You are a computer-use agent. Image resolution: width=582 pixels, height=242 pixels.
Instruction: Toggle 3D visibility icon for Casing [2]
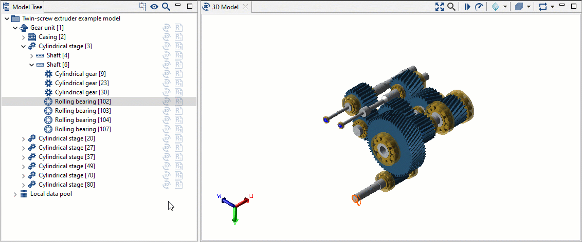coord(167,37)
